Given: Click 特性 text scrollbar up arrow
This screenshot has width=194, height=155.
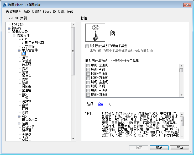Looking at the screenshot, I should 182,114.
